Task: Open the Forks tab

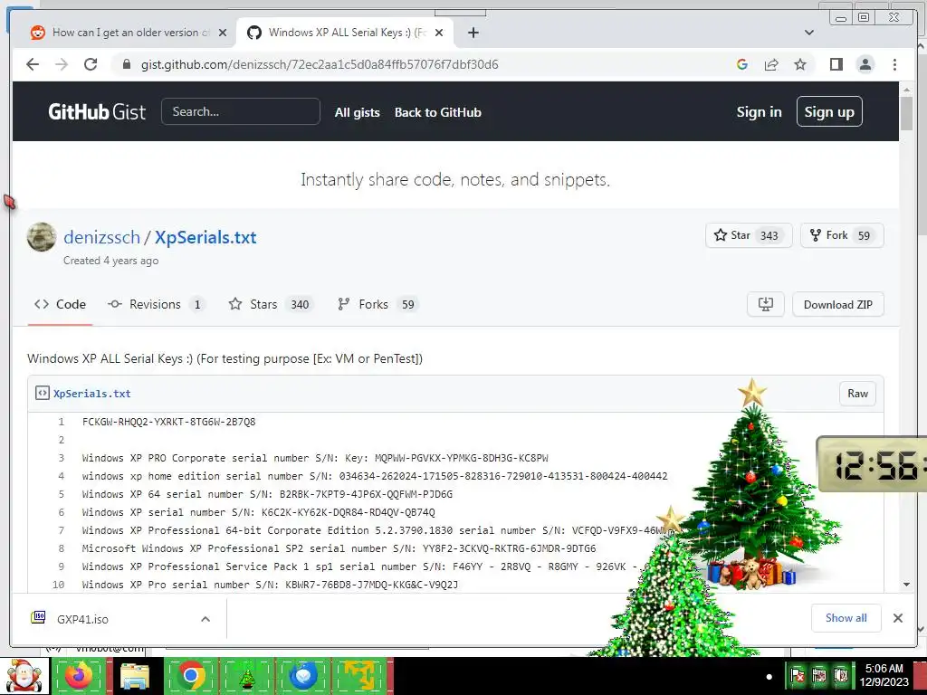Action: (377, 304)
